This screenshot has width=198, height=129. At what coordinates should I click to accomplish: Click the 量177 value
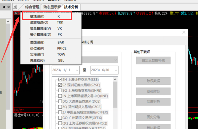[174, 13]
